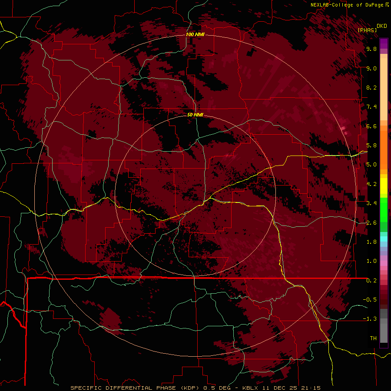Click the purple band at the legend top
Screen dimensions: 391x391
click(384, 43)
